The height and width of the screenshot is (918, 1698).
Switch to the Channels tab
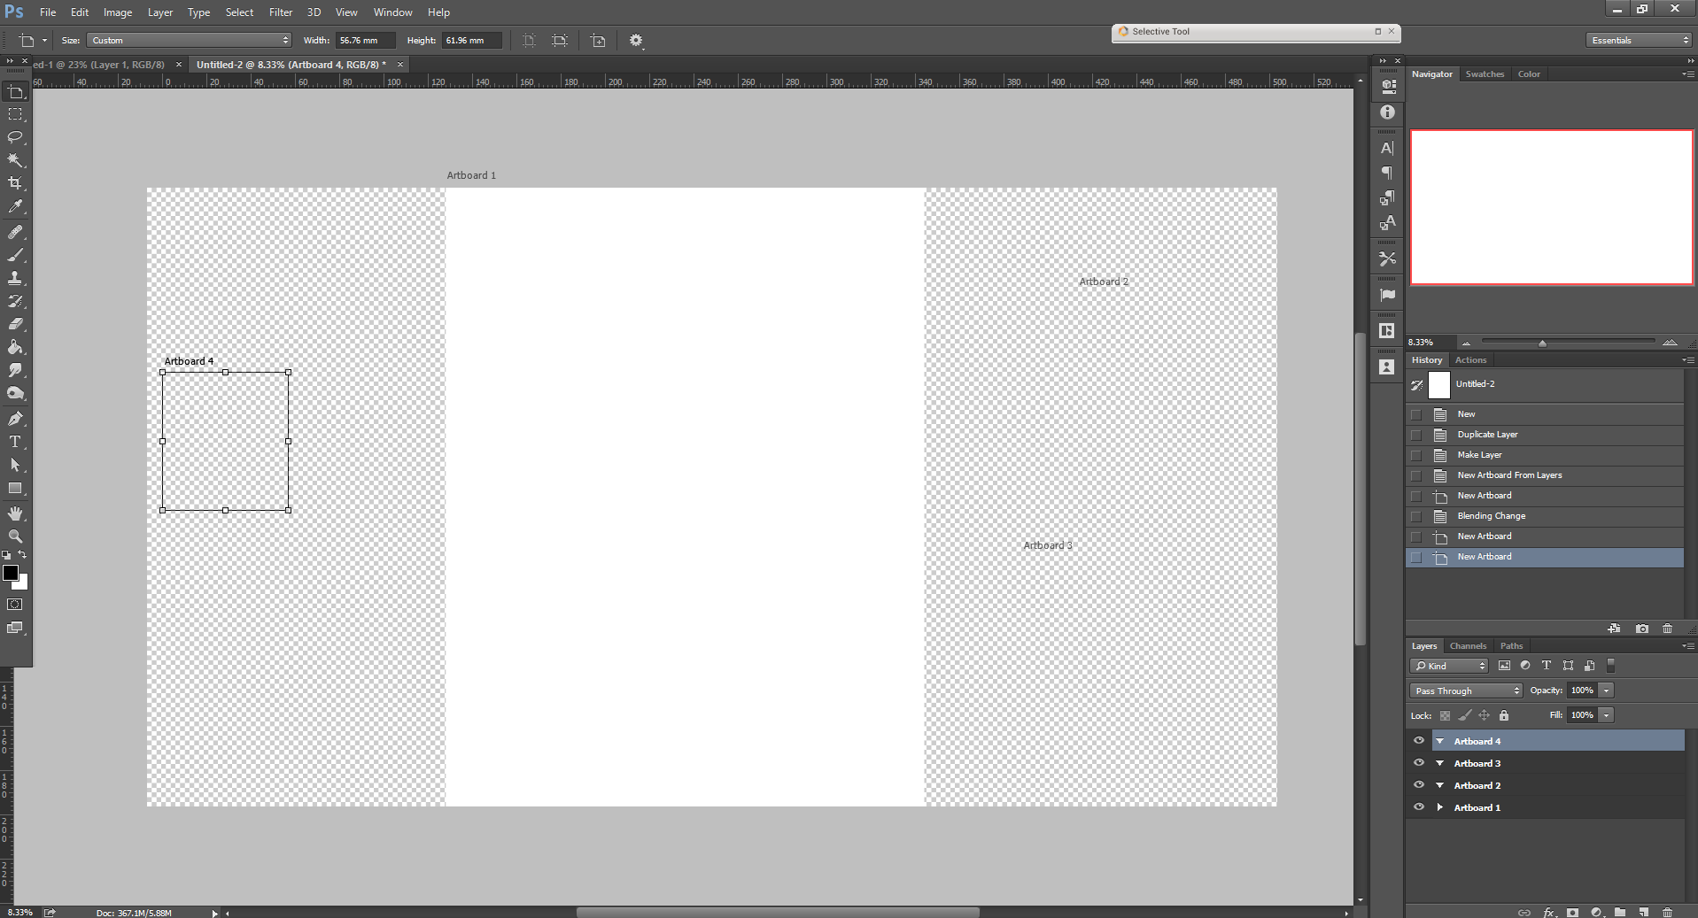click(x=1468, y=646)
